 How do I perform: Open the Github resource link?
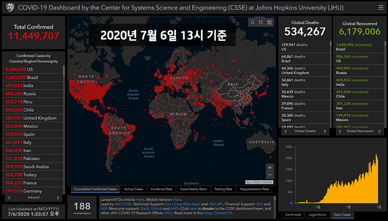coord(156,208)
